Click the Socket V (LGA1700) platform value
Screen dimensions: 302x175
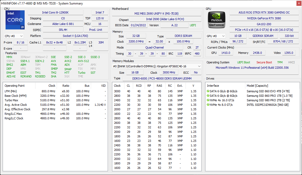(75, 36)
